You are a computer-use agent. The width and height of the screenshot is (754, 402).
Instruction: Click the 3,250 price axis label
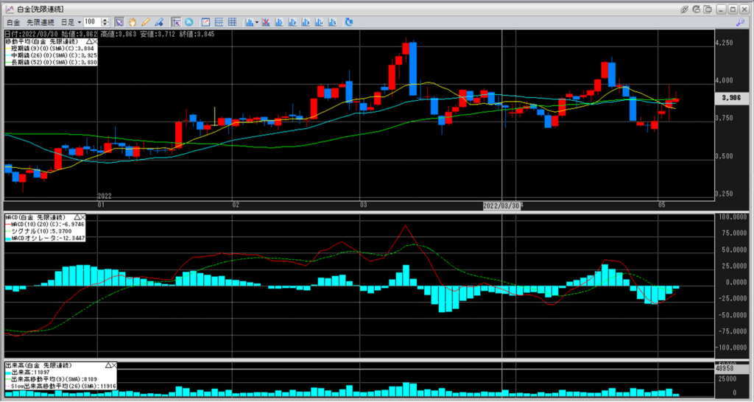coord(723,194)
